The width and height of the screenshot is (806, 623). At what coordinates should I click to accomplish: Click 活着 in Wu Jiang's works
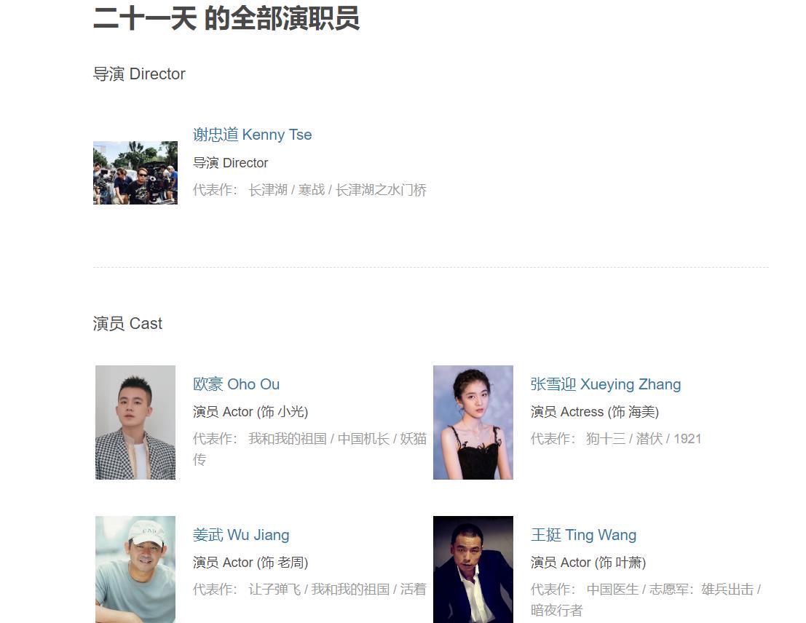point(414,590)
